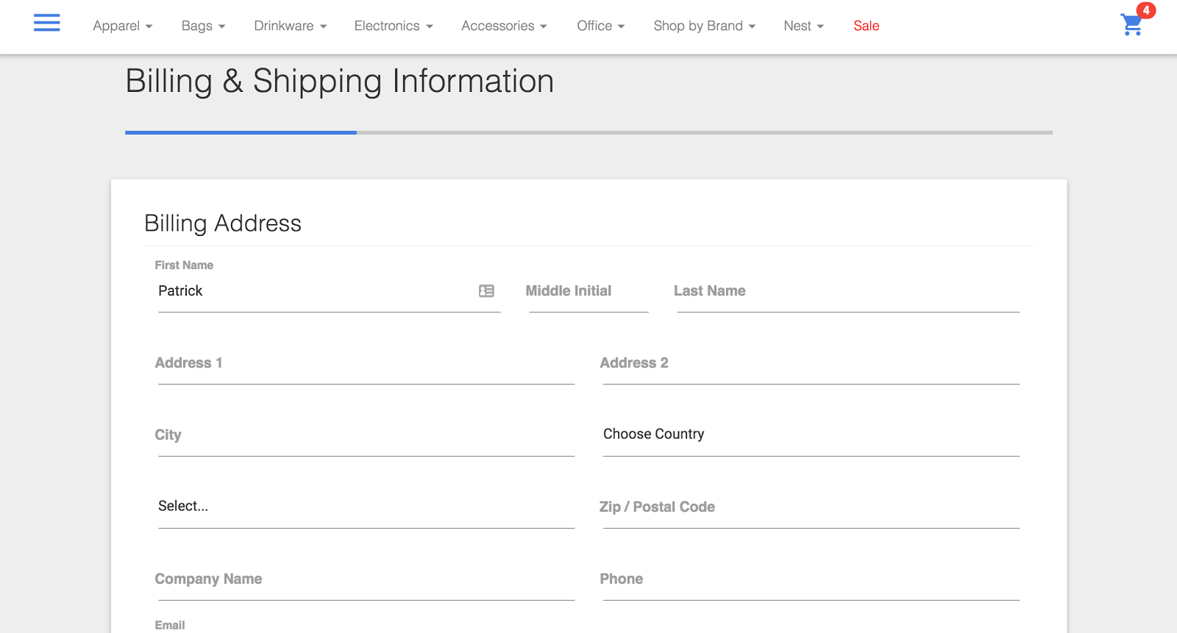Go to the Sale page
This screenshot has width=1177, height=633.
[x=866, y=26]
